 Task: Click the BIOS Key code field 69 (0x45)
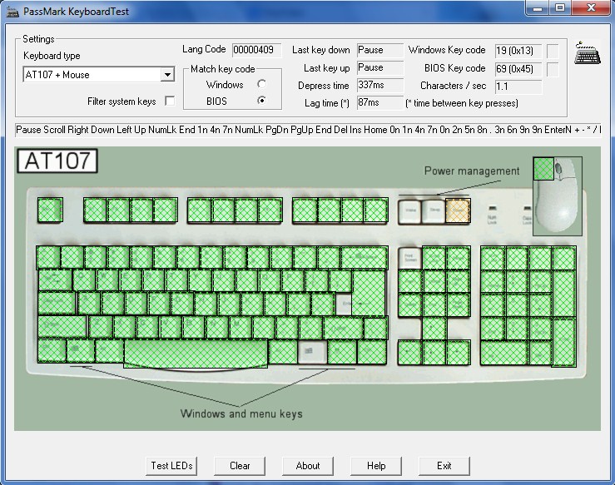[518, 69]
